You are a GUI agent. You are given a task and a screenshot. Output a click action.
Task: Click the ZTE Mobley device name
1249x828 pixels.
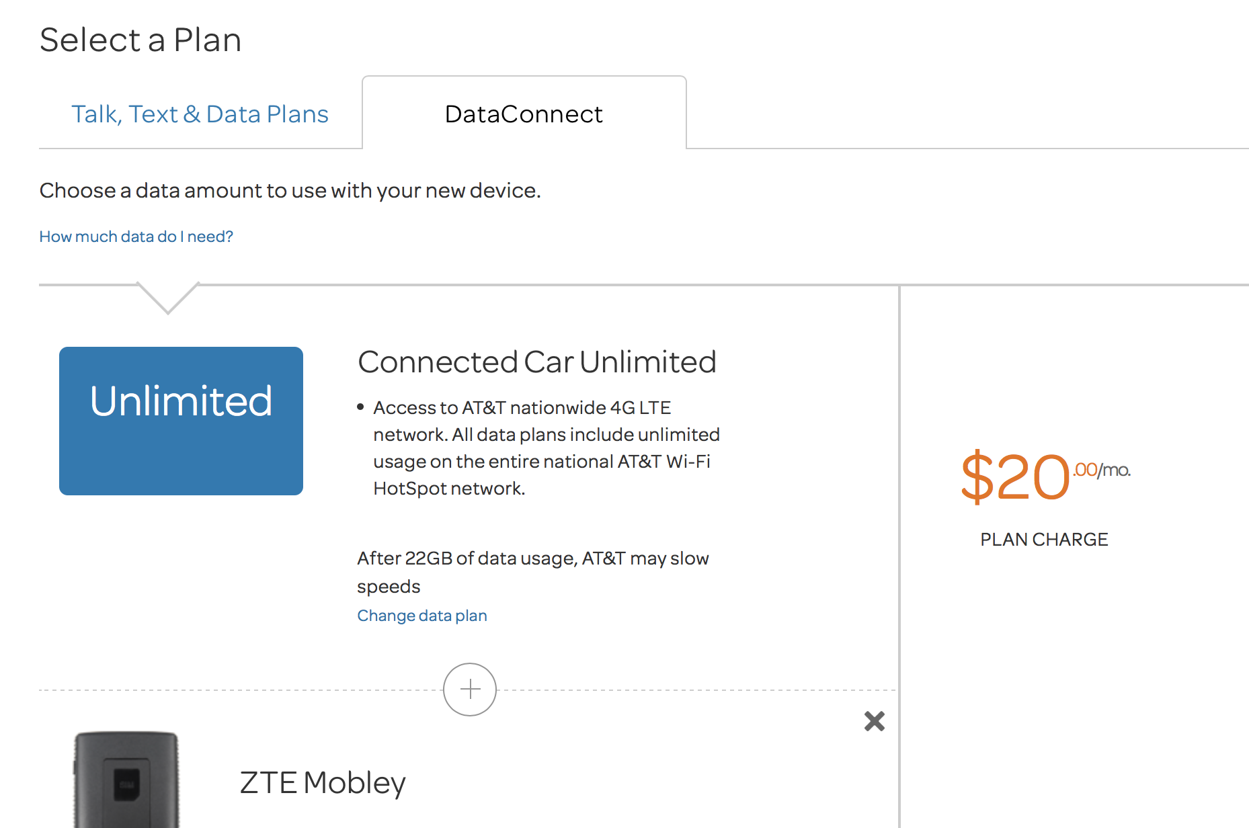[x=323, y=783]
